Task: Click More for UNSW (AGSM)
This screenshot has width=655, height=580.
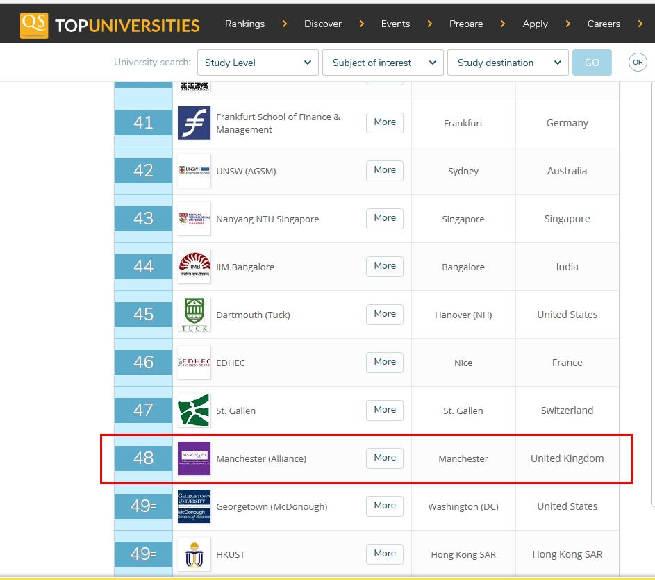Action: pos(385,170)
